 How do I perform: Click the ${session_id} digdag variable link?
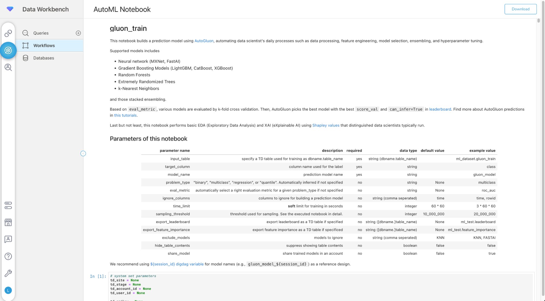[177, 264]
